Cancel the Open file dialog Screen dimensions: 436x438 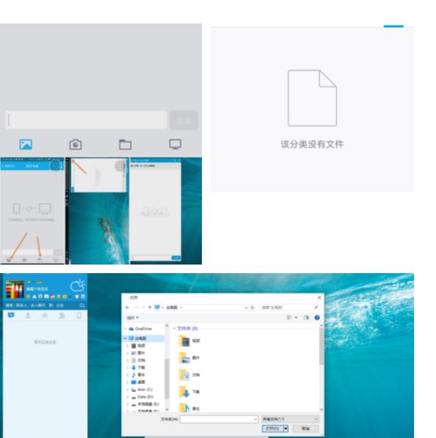coord(306,429)
